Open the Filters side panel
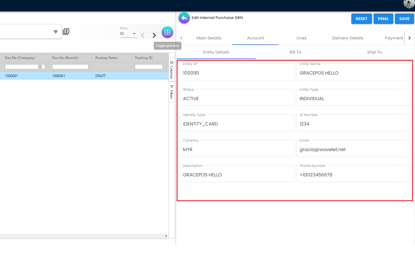415x259 pixels. pyautogui.click(x=172, y=92)
